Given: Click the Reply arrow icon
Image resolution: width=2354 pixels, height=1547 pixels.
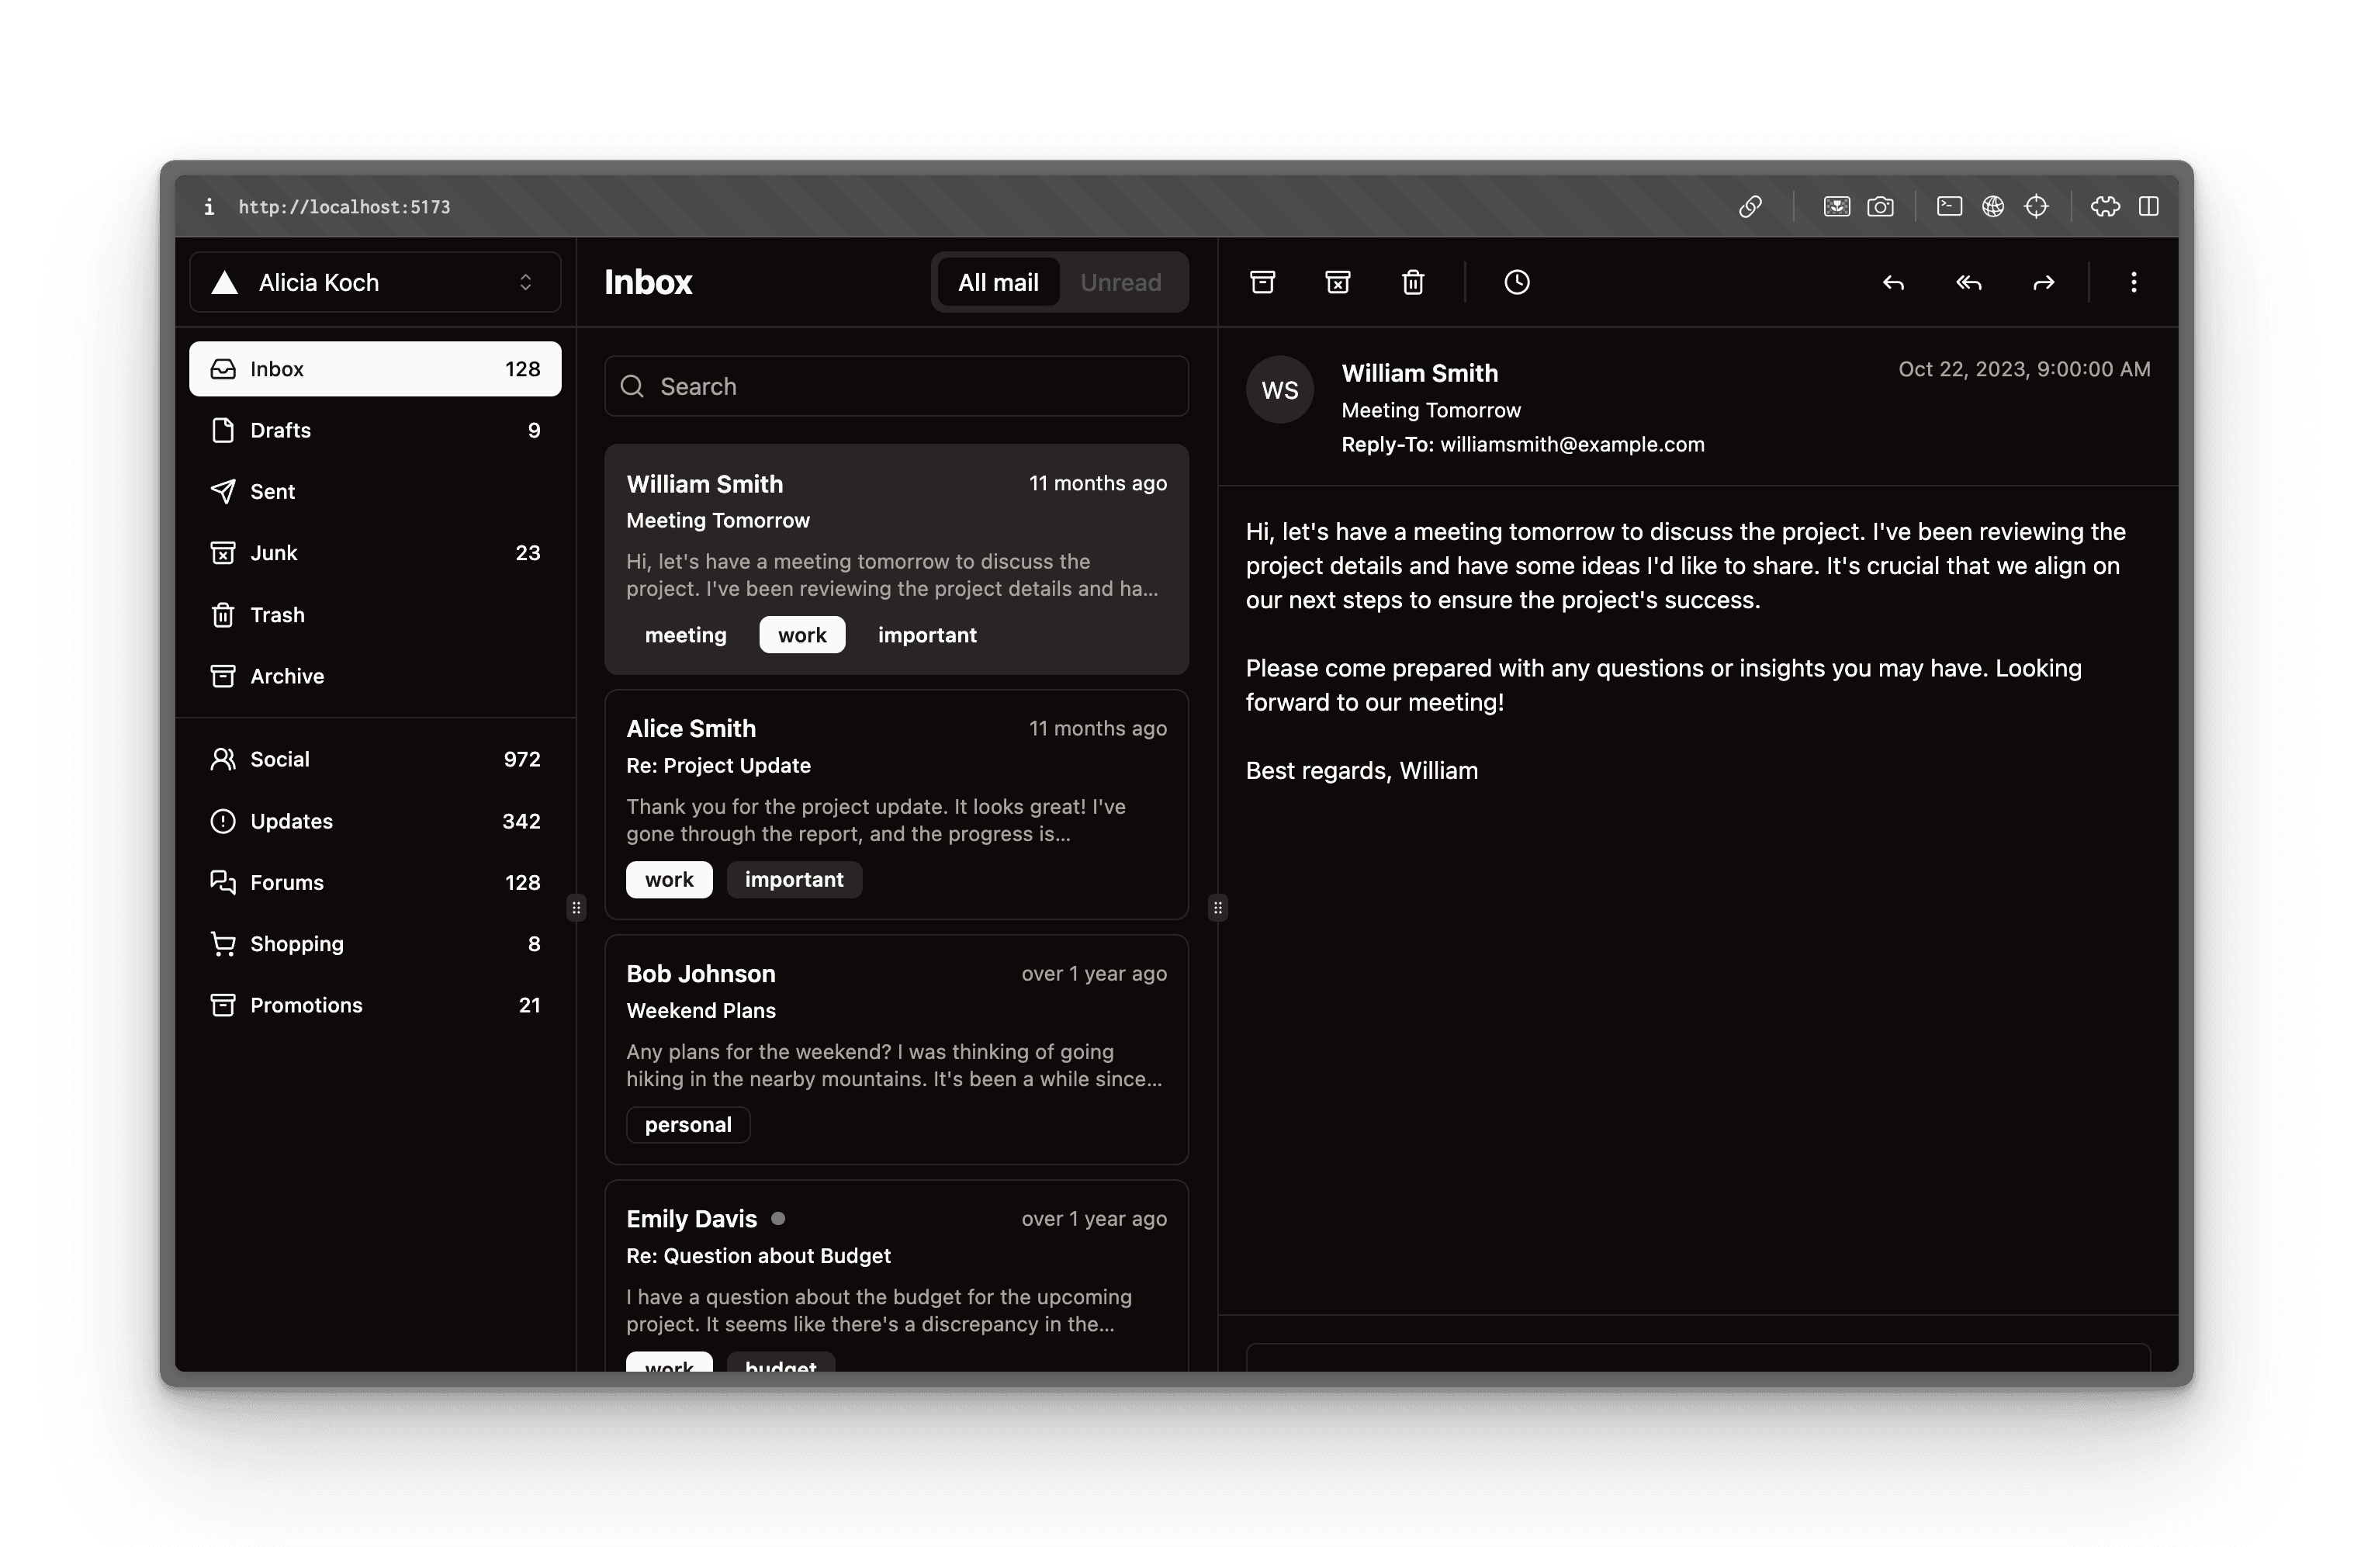Looking at the screenshot, I should click(x=1892, y=283).
